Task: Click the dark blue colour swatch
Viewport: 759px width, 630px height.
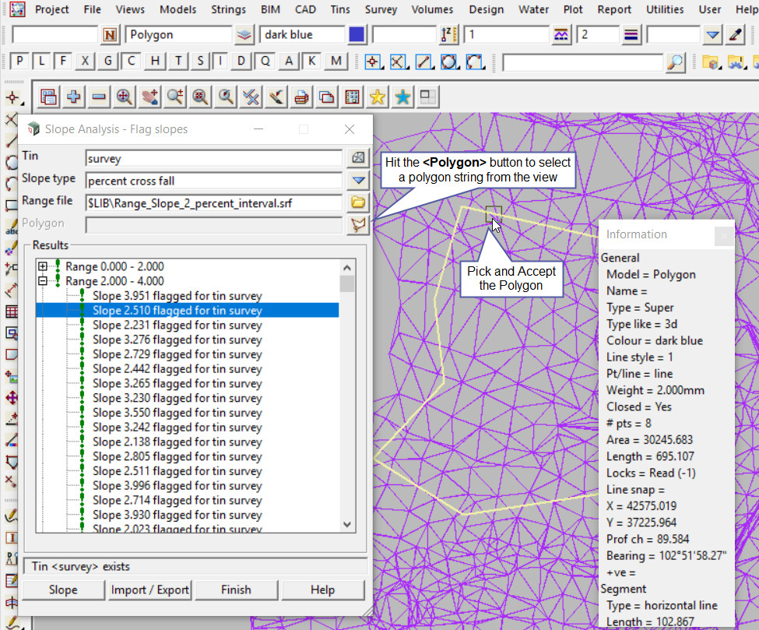Action: (357, 35)
